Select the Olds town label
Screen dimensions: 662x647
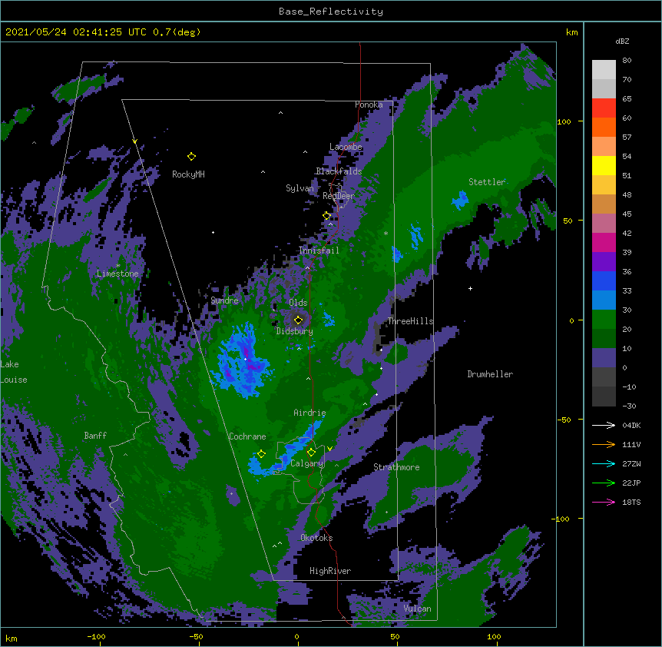click(x=298, y=303)
